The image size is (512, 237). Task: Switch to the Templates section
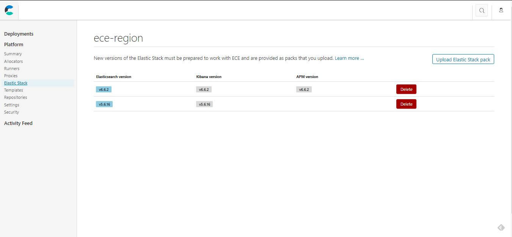click(x=13, y=90)
